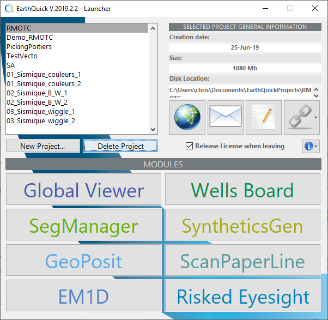Select the RMOTC project
Screen dimensions: 328x320
(77, 28)
